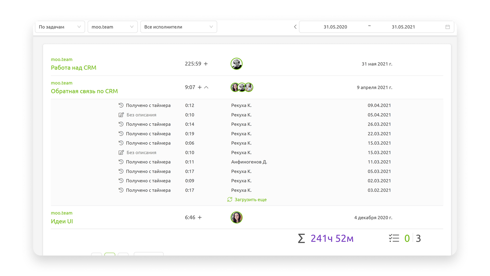Image resolution: width=490 pixels, height=276 pixels.
Task: Click avatar on Идеи UI row
Action: click(x=236, y=217)
